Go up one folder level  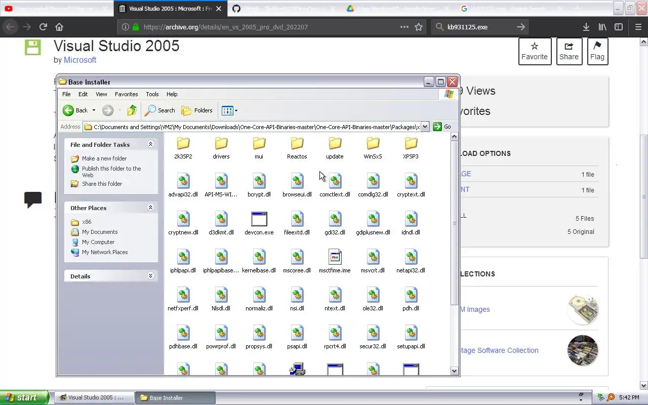pyautogui.click(x=132, y=110)
